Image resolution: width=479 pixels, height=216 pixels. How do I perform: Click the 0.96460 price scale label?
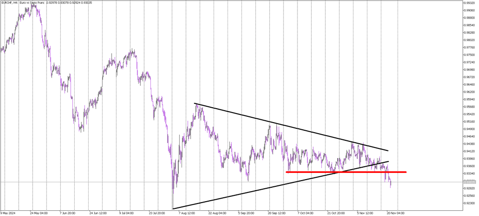click(469, 85)
